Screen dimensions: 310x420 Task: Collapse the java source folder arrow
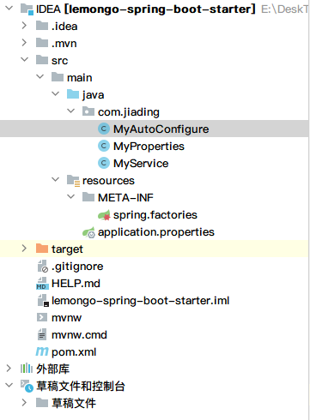click(x=56, y=94)
